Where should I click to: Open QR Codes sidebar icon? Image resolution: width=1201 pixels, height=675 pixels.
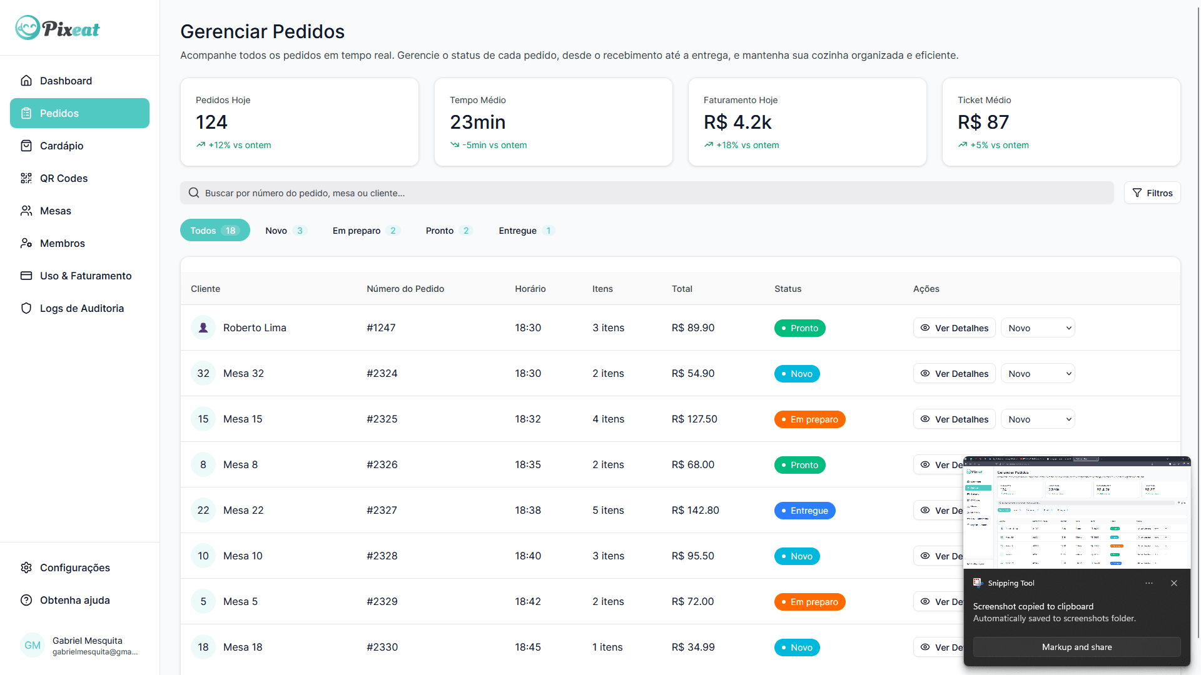[26, 178]
